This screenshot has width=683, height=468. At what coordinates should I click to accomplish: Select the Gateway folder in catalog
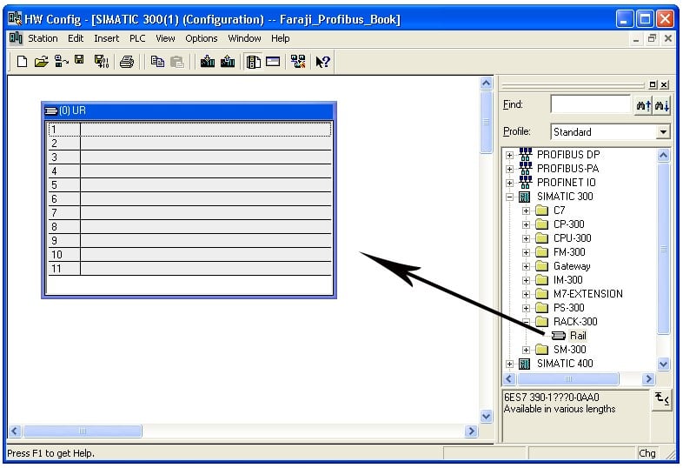(x=572, y=266)
